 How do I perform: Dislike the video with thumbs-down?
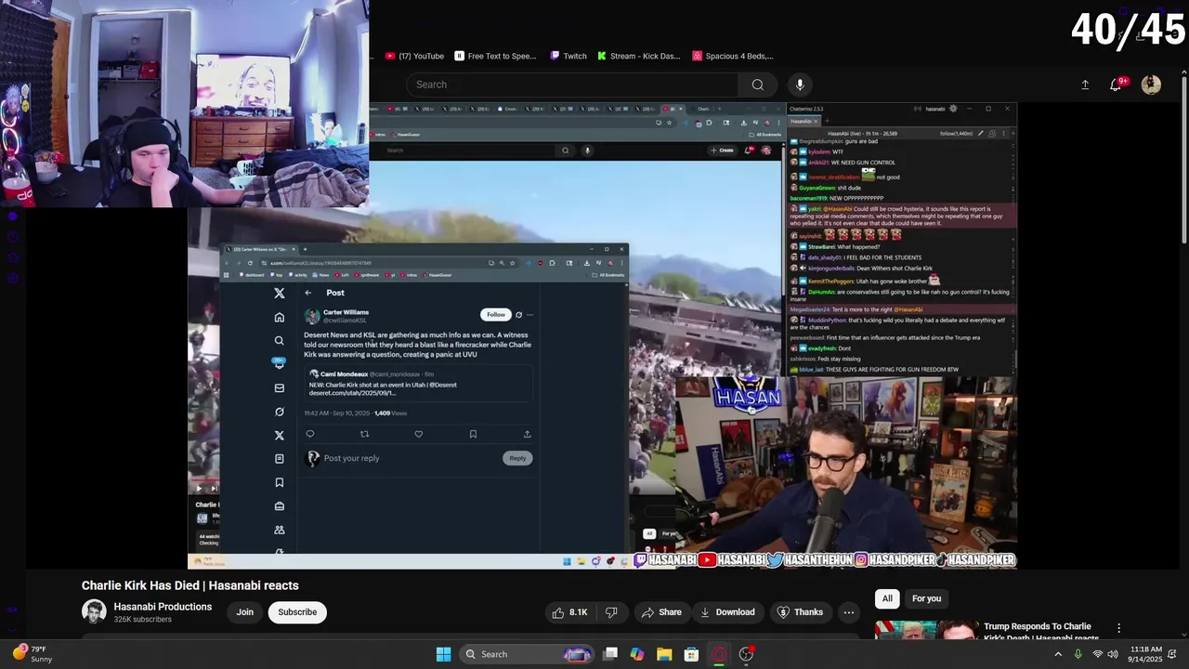tap(611, 612)
